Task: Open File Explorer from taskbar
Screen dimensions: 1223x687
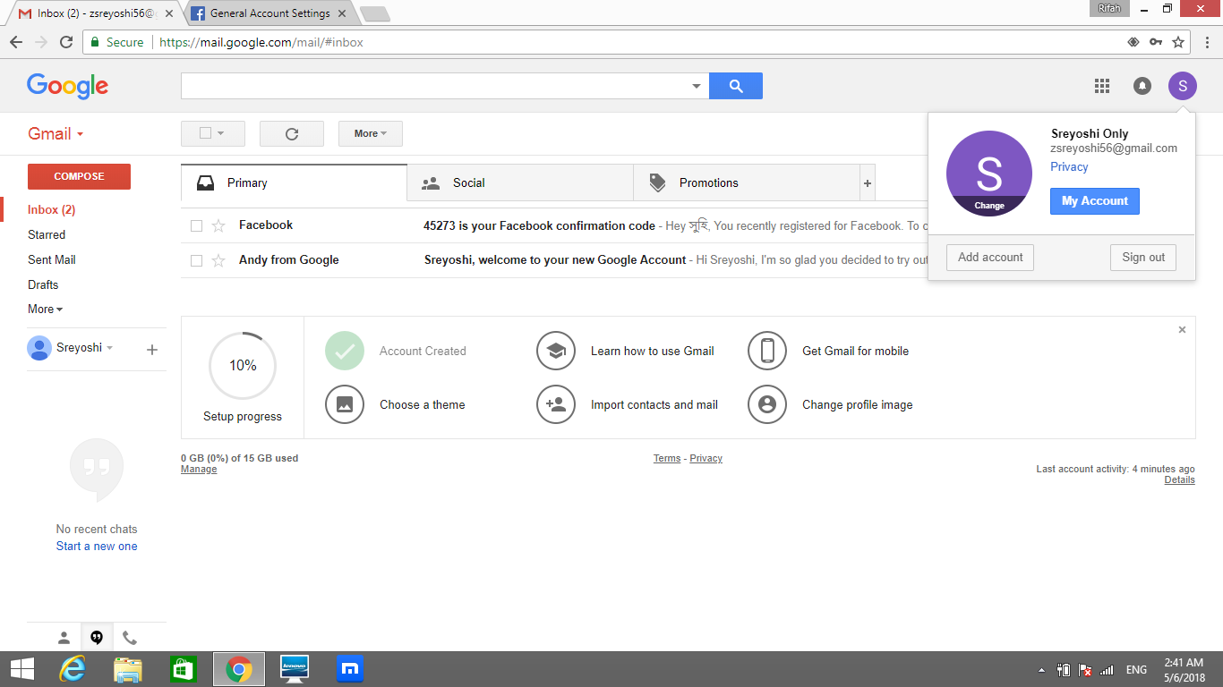Action: [128, 669]
